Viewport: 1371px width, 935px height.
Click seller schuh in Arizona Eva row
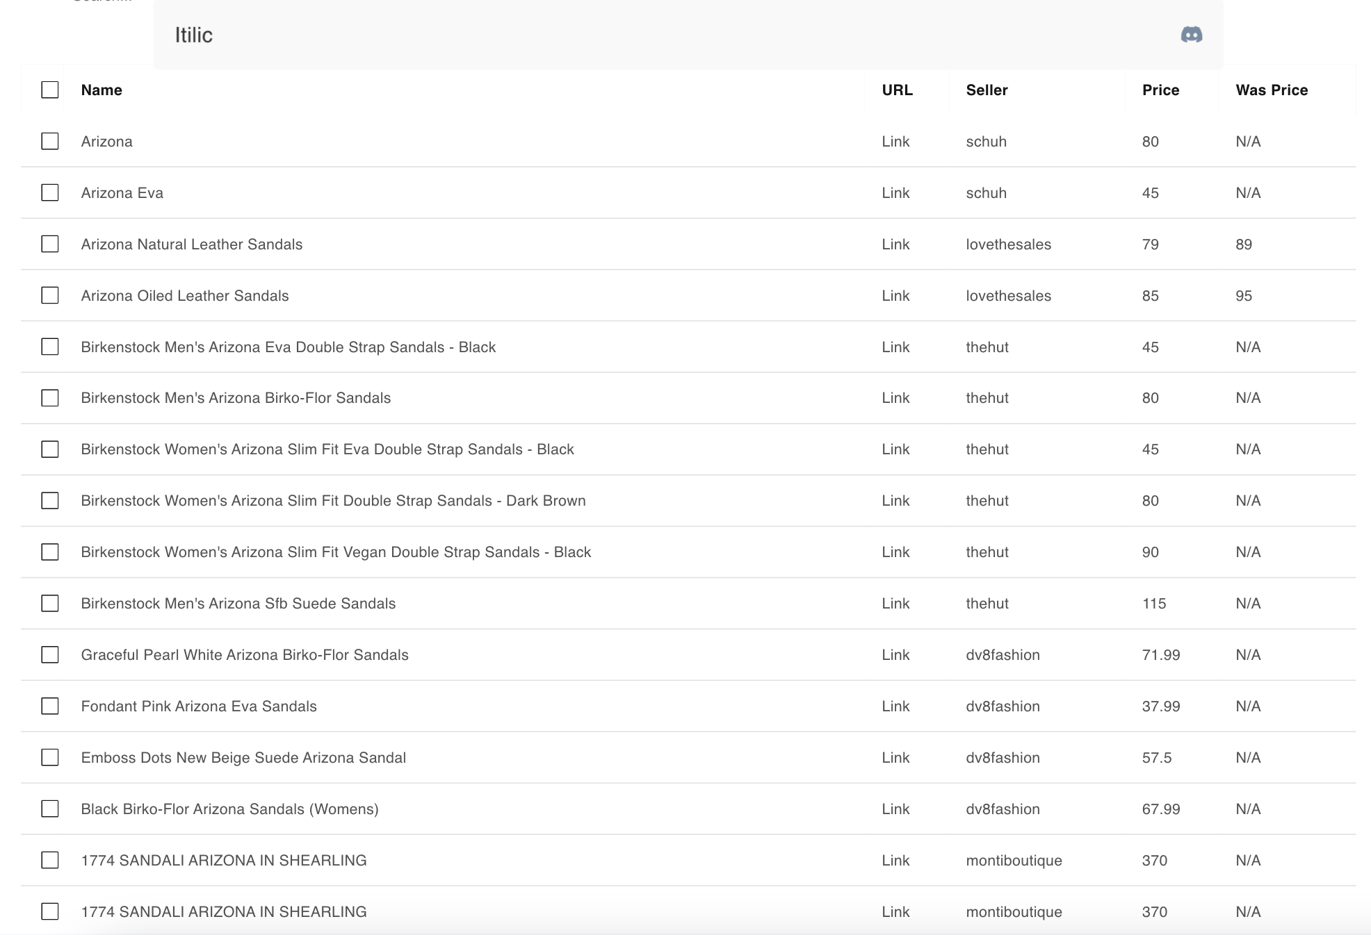[x=987, y=192]
